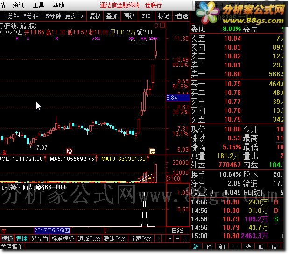Image resolution: width=289 pixels, height=254 pixels.
Task: Click the 总量 181.2万 value
Action: pyautogui.click(x=228, y=156)
